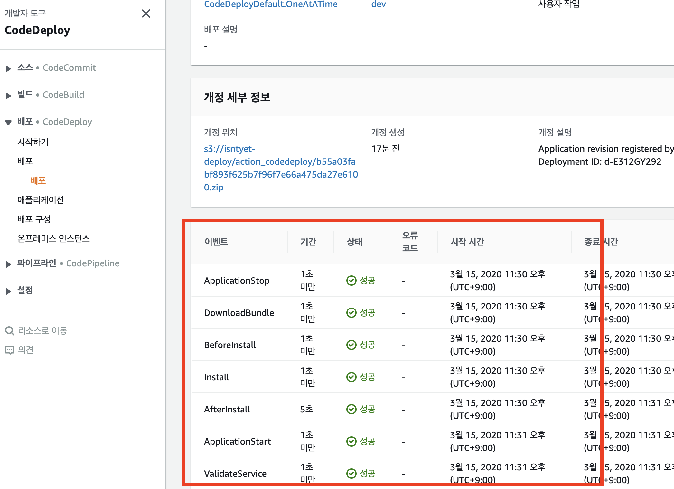Collapse the 배포 CodeDeploy section
The height and width of the screenshot is (489, 674).
(9, 122)
